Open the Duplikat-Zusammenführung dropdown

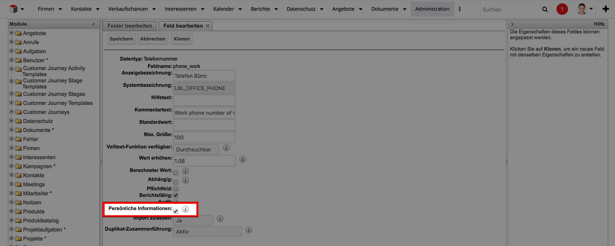click(207, 232)
